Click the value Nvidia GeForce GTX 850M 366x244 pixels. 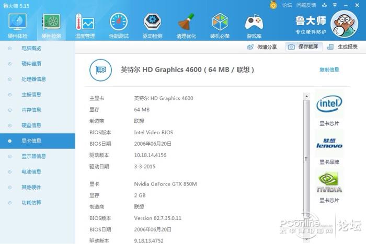coord(166,184)
